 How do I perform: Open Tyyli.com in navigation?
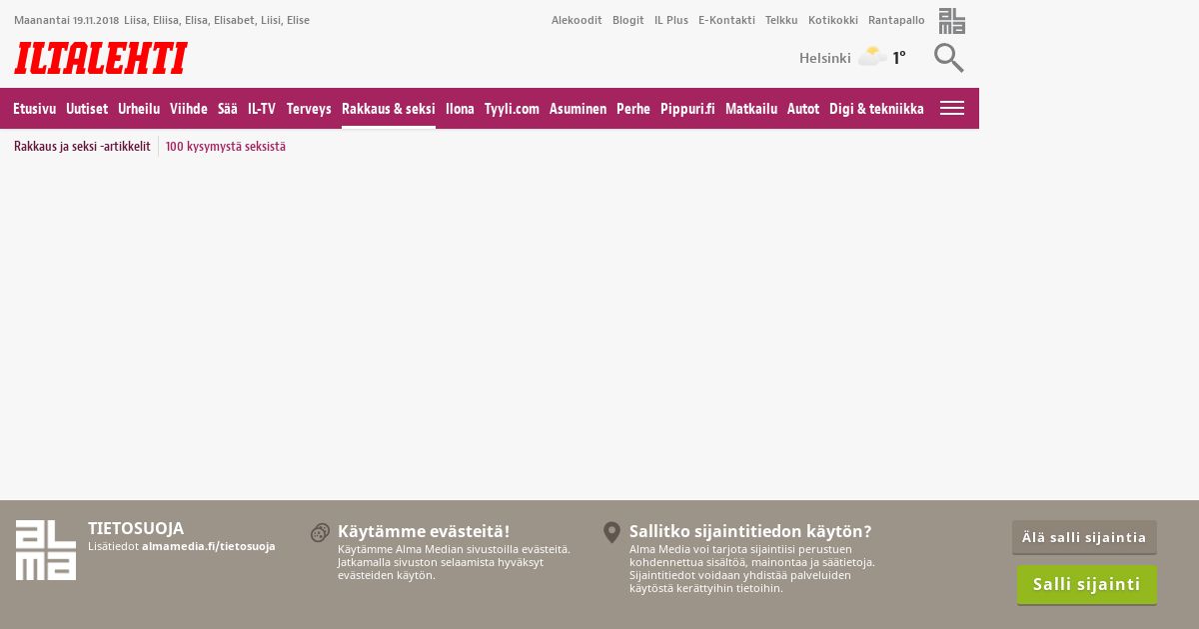point(512,109)
